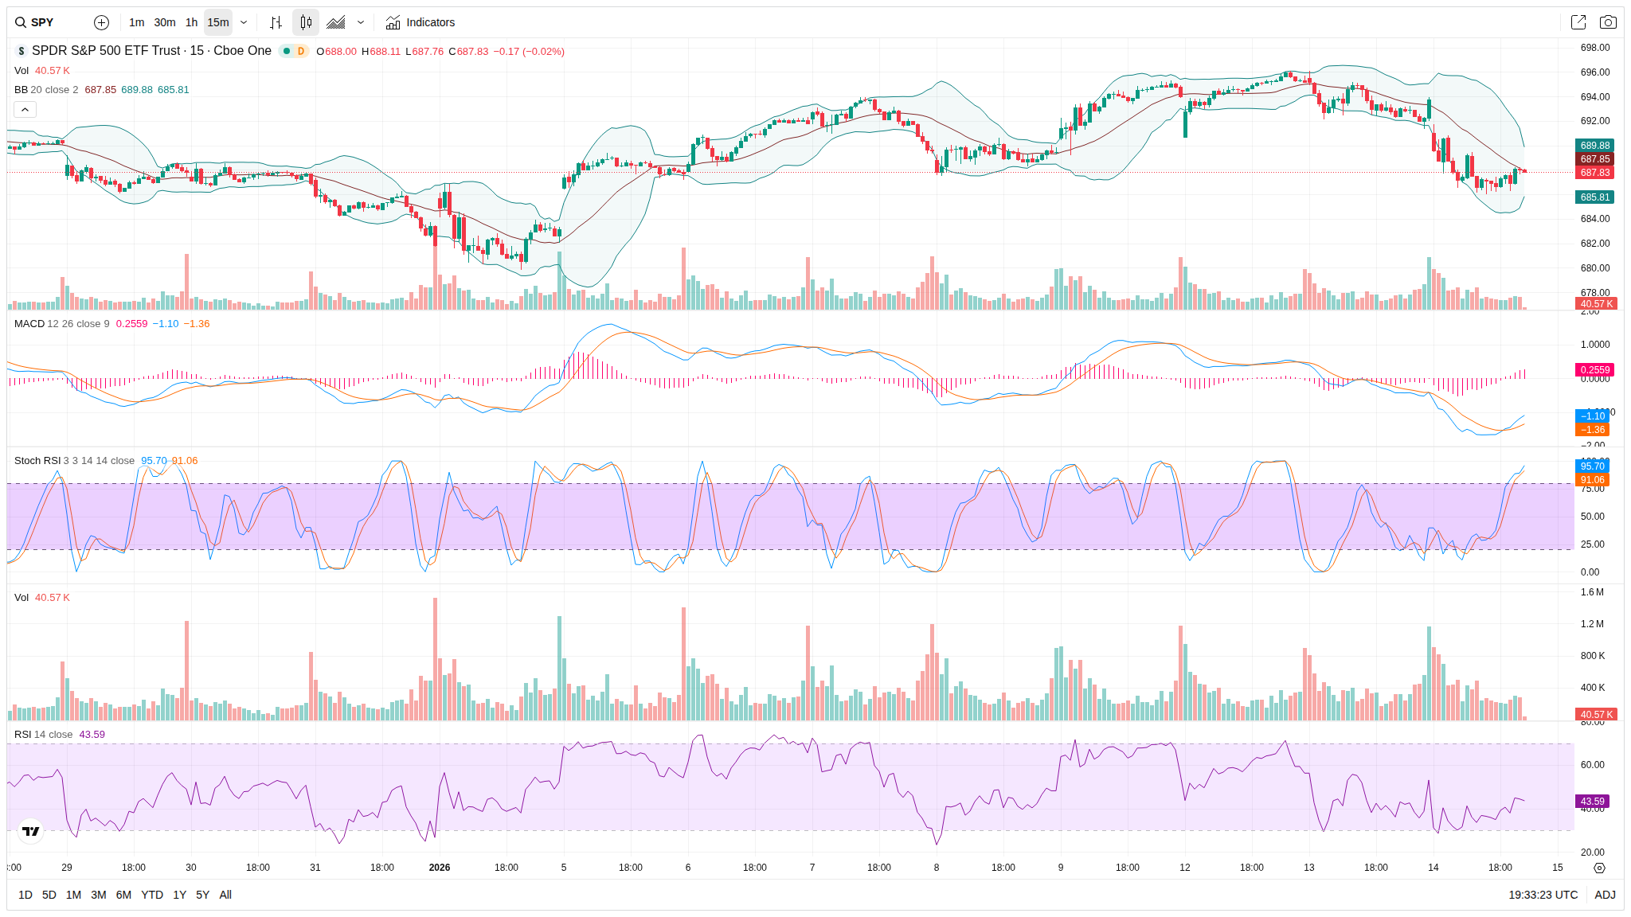Select the 1M date range tab
This screenshot has width=1631, height=917.
tap(73, 895)
